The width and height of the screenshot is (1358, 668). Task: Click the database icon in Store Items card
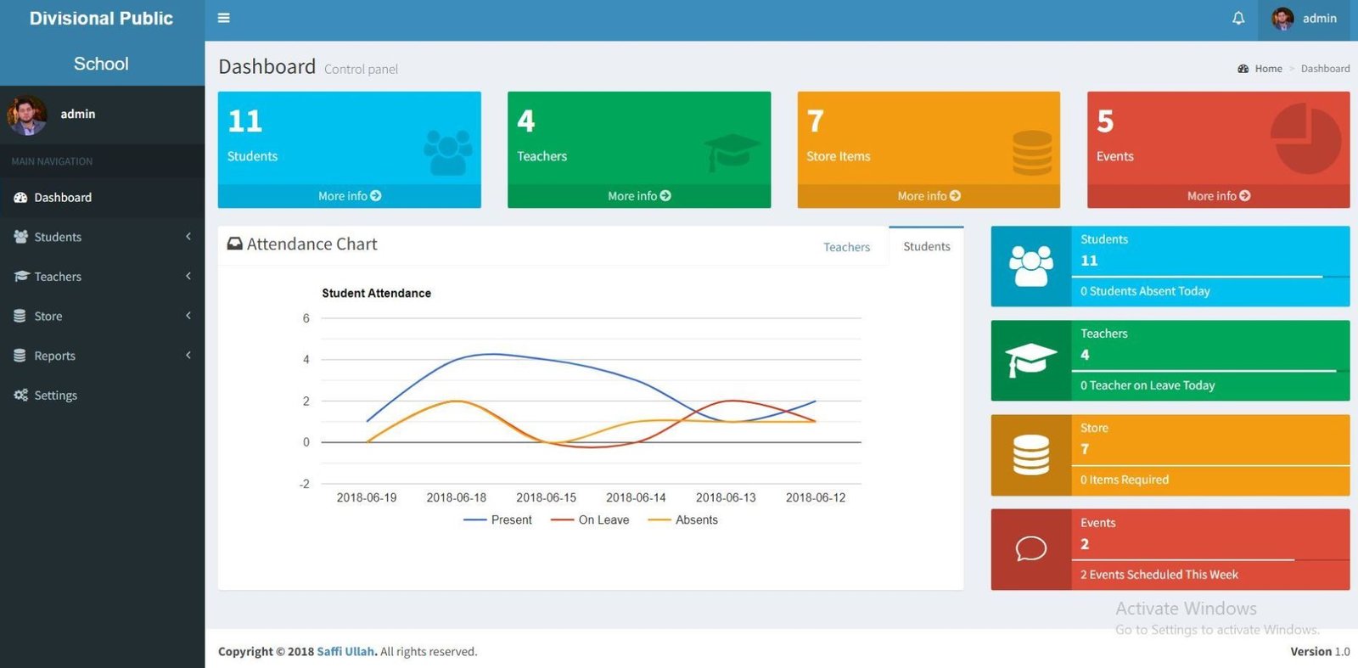coord(1032,153)
